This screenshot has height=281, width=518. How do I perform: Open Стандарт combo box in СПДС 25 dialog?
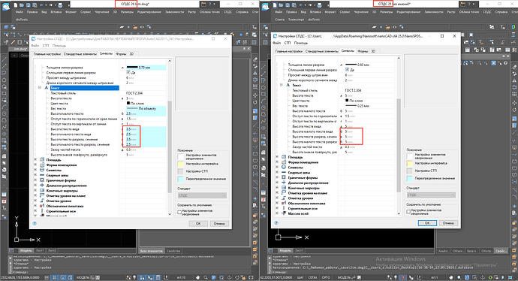point(431,195)
